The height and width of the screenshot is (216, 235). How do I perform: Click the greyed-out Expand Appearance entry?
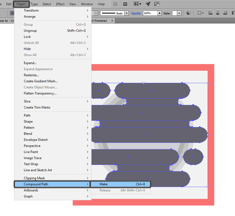tap(53, 69)
